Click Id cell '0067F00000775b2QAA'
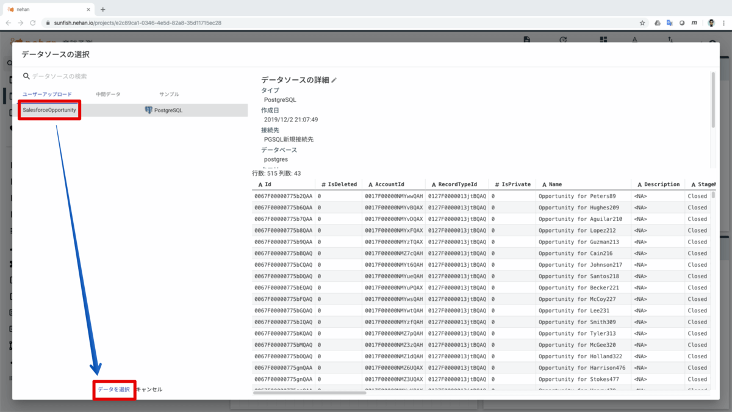 pos(283,196)
